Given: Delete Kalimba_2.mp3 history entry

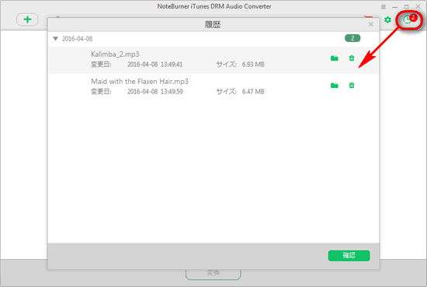Looking at the screenshot, I should click(352, 58).
